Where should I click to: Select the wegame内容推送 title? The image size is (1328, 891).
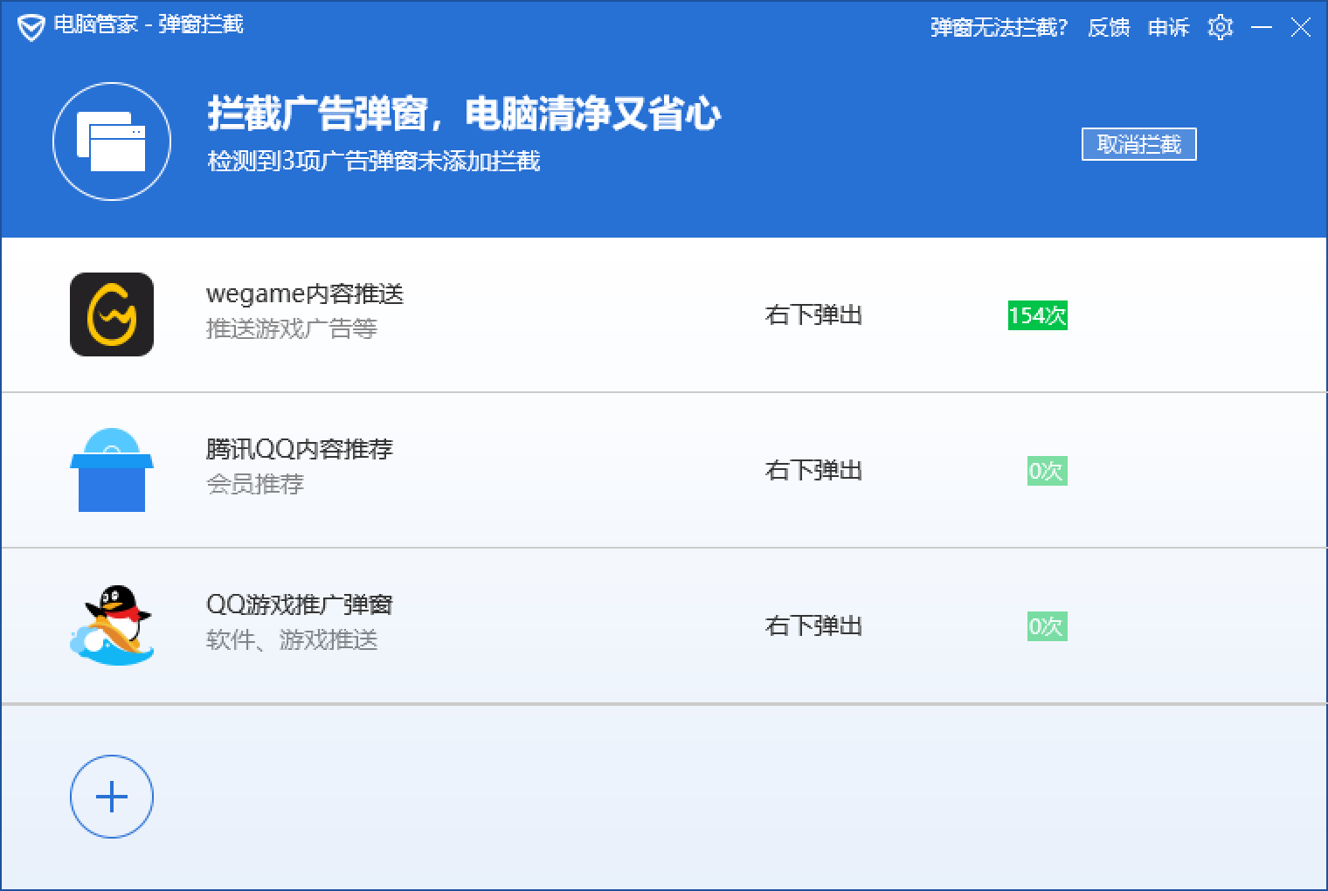[305, 294]
